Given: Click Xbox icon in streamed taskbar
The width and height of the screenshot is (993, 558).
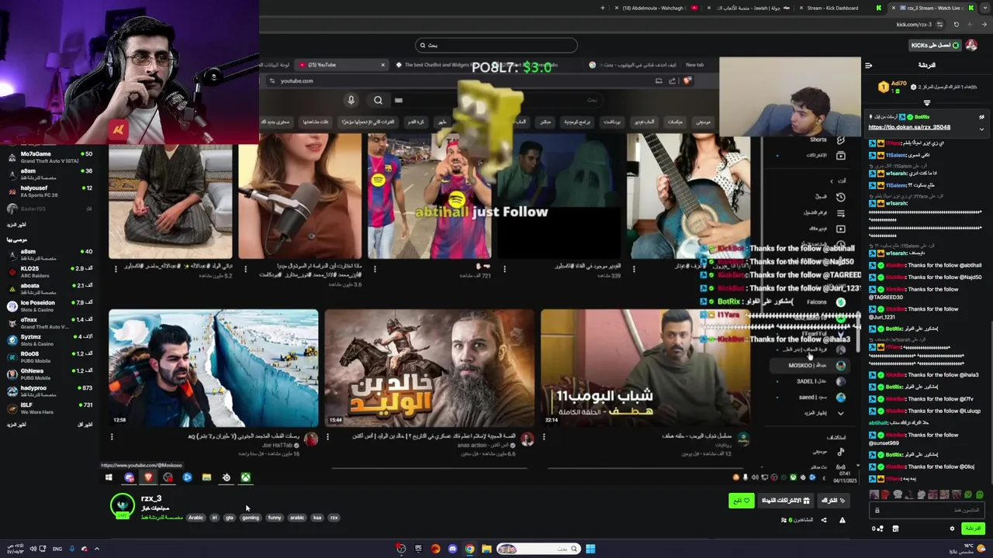Looking at the screenshot, I should coord(245,477).
